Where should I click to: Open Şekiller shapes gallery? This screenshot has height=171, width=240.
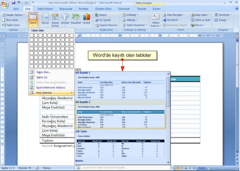[x=65, y=20]
